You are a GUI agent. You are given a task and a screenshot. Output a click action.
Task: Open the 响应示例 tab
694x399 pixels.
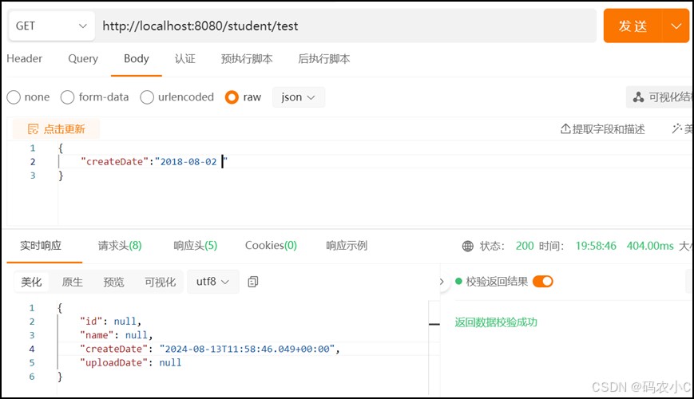tap(347, 246)
